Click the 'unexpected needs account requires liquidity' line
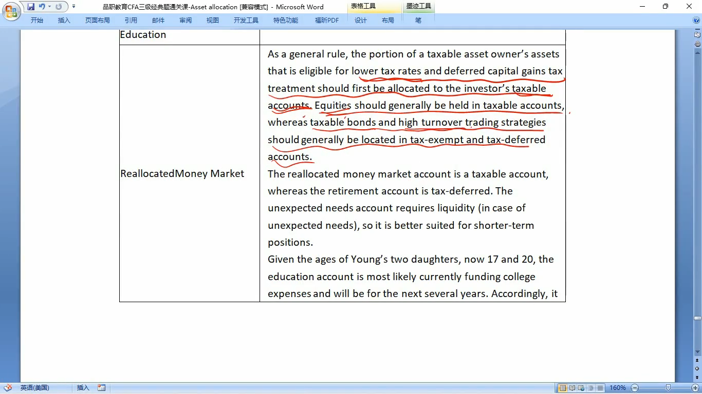This screenshot has height=394, width=702. (397, 208)
